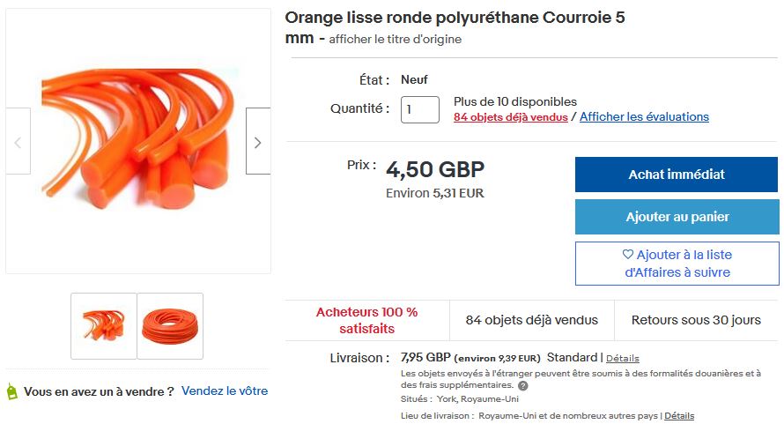The width and height of the screenshot is (784, 424).
Task: Show previous product image with left arrow
Action: pos(18,141)
